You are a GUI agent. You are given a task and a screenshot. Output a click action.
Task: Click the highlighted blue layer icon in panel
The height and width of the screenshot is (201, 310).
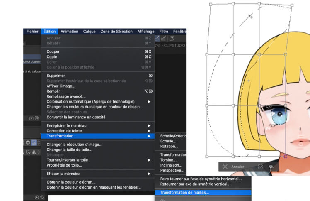point(34,142)
